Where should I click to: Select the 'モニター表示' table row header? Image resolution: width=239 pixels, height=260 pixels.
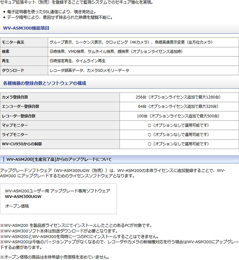coord(24,42)
